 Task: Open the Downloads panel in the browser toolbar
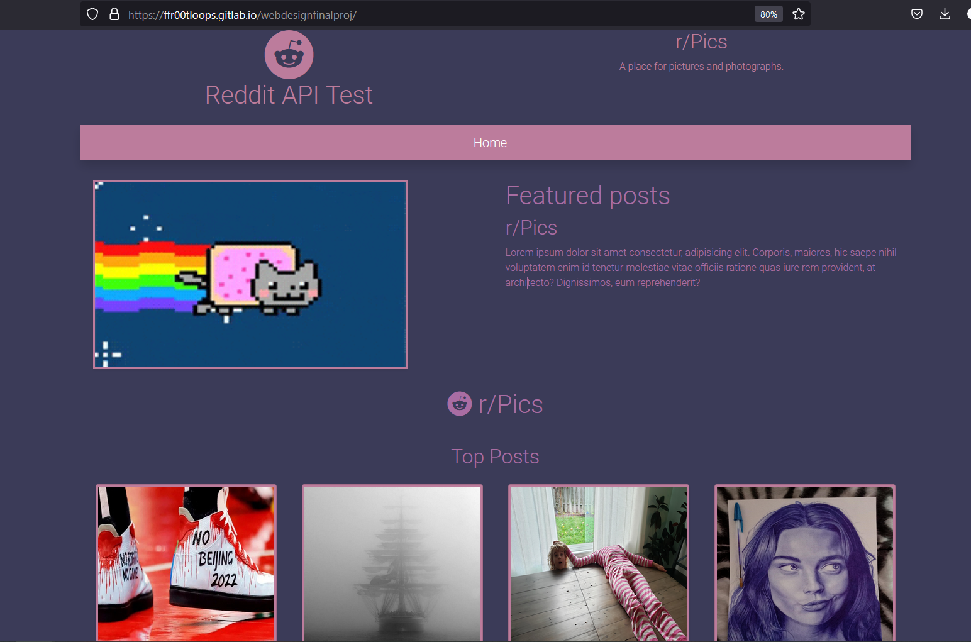[945, 13]
